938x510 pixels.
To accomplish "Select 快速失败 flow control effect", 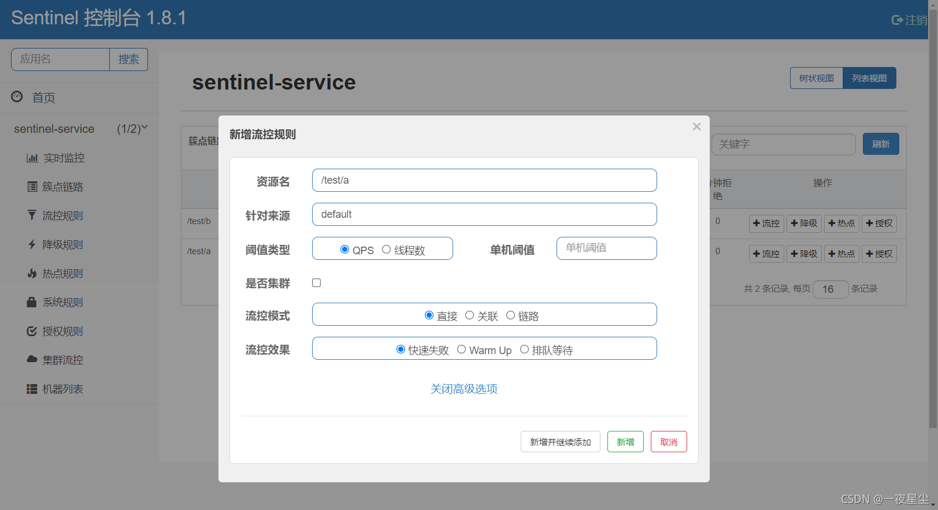I will (401, 349).
